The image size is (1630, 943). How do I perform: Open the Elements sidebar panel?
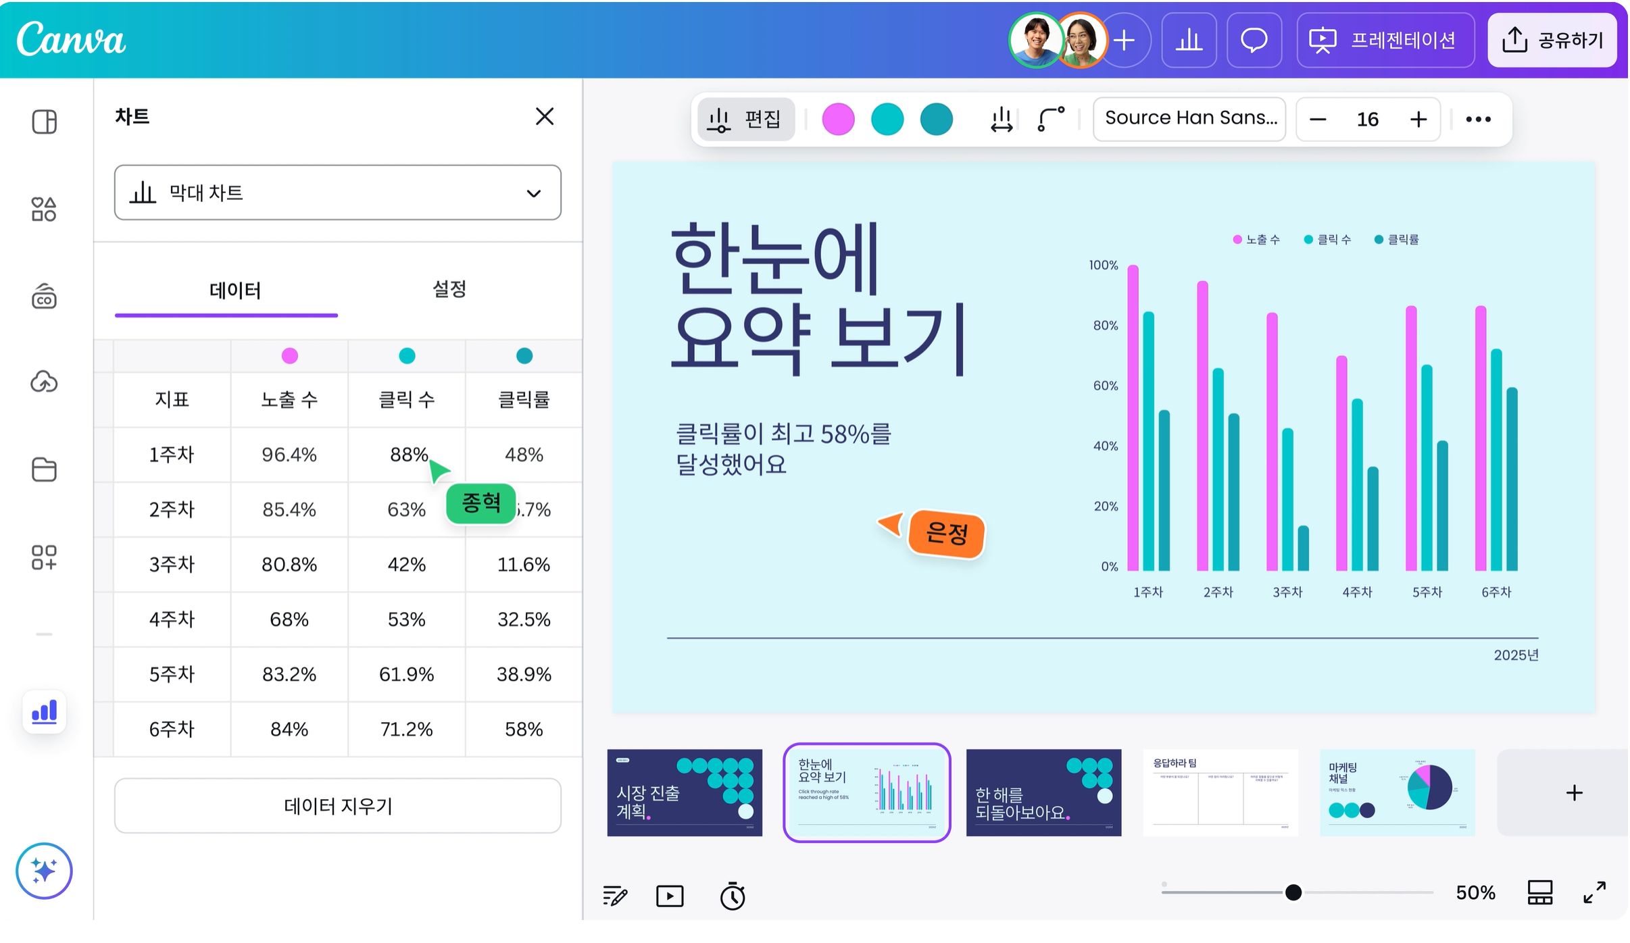tap(44, 209)
